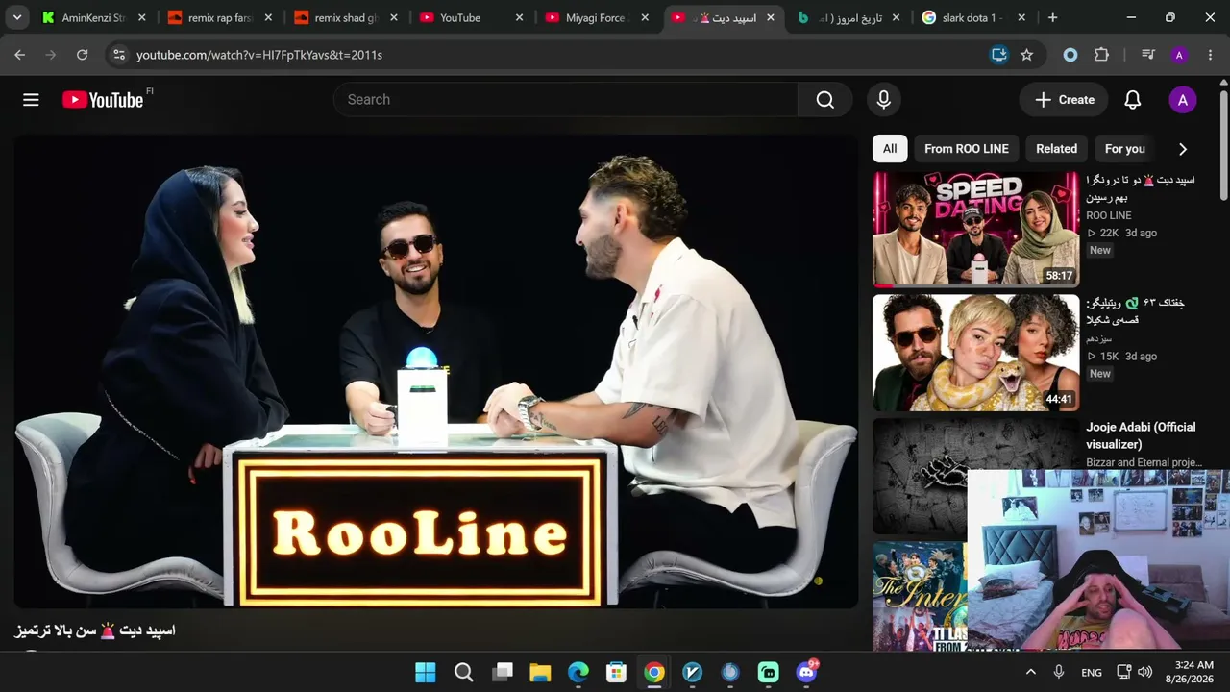
Task: Close the AminKenzi Stream tab
Action: 142,17
